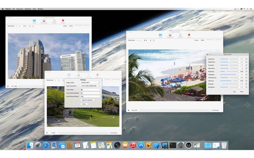
Task: Open the Video resolution dropdown
Action: pyautogui.click(x=90, y=86)
